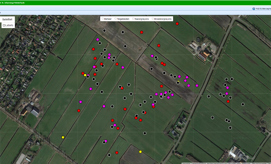This screenshot has height=164, width=271.
Task: Click the yellow square marker beside the red marker
Action: coord(85,75)
